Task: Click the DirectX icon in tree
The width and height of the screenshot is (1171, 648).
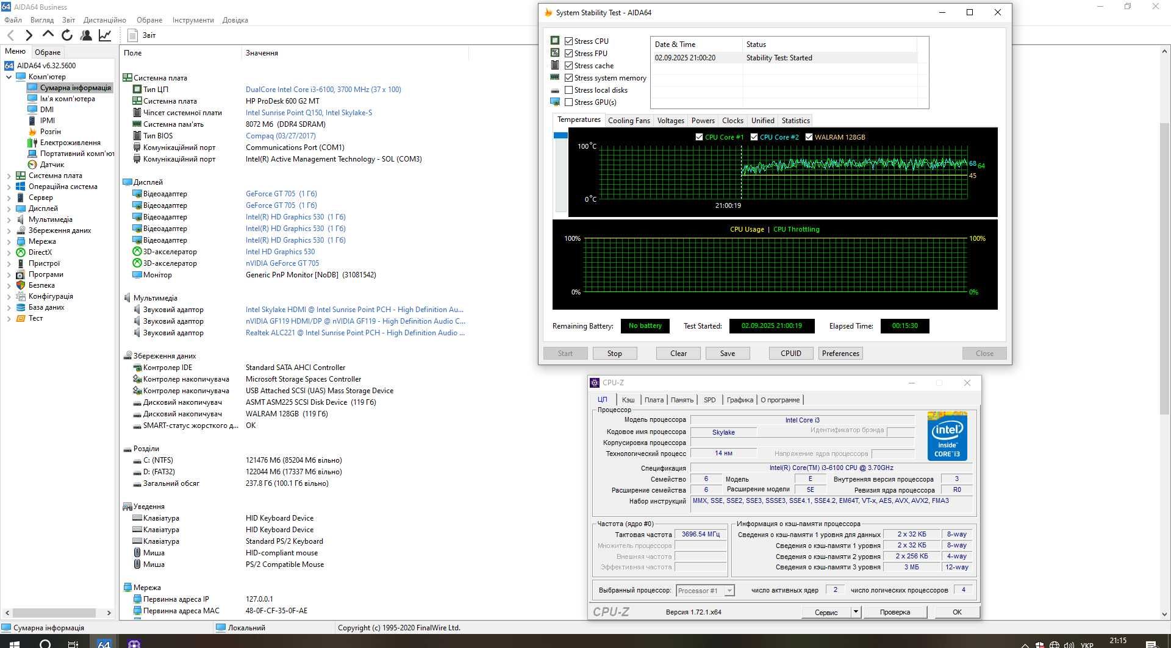Action: 21,252
